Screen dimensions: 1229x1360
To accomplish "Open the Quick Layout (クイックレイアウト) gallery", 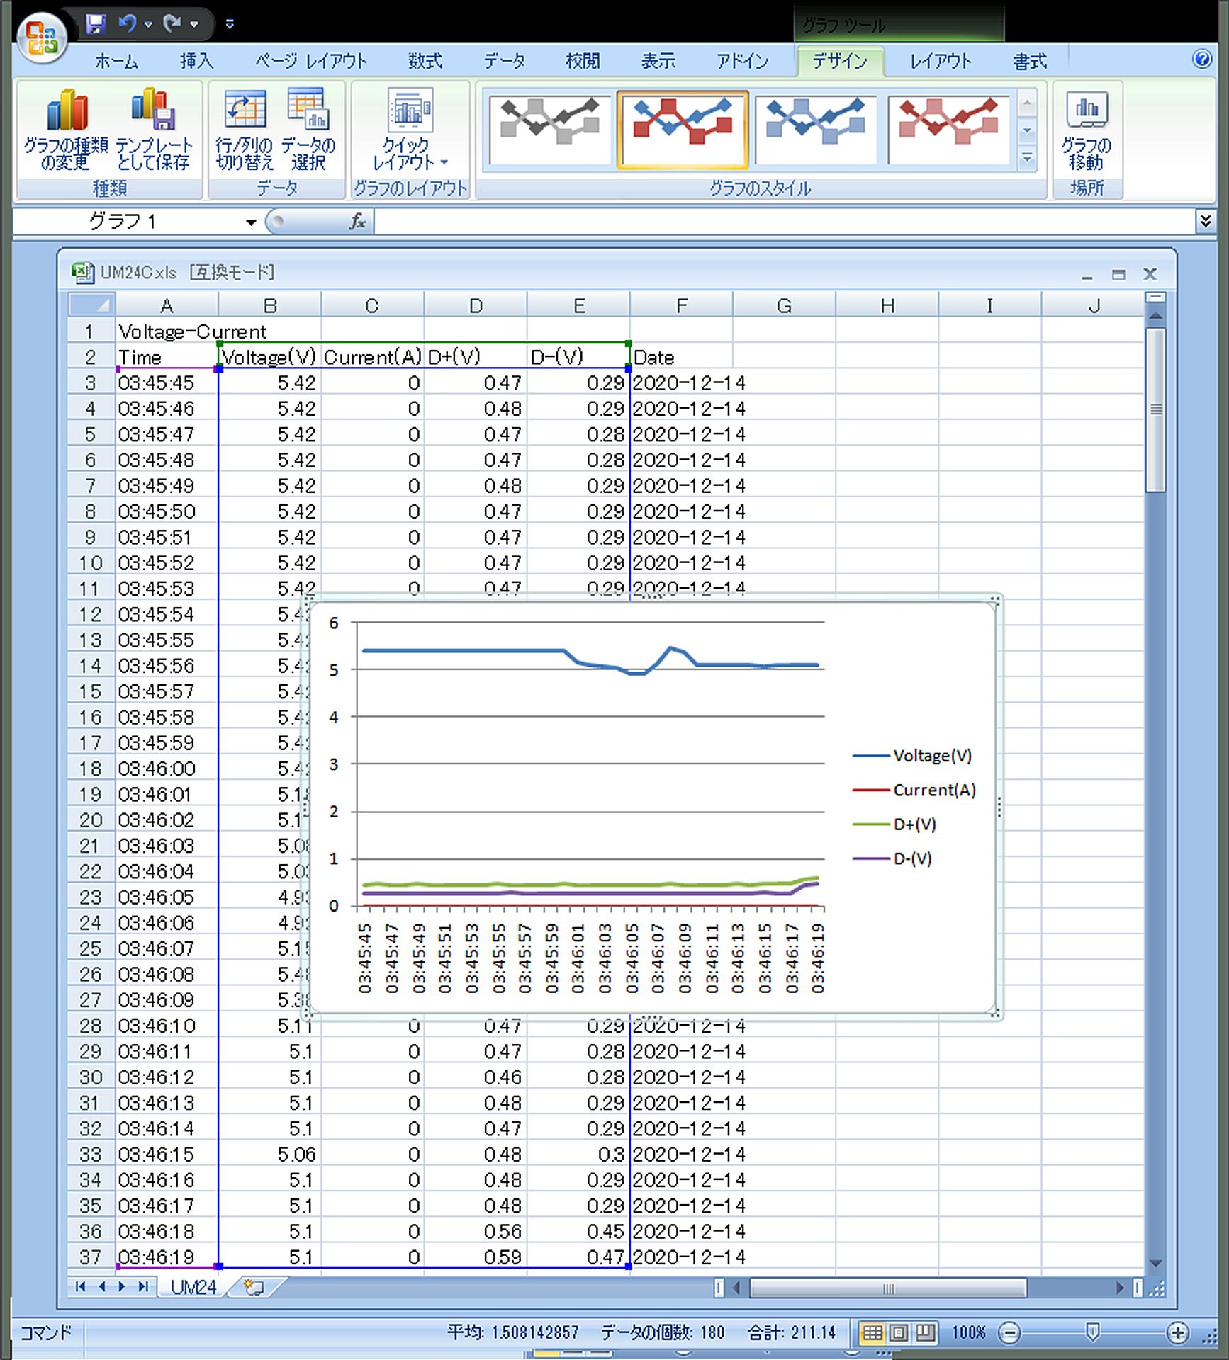I will (x=410, y=129).
